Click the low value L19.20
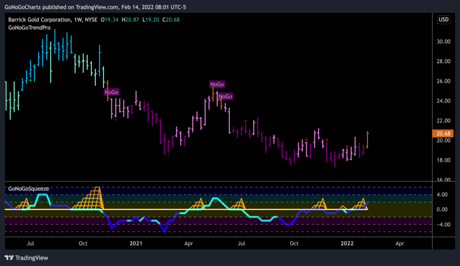This screenshot has height=266, width=460. click(151, 20)
